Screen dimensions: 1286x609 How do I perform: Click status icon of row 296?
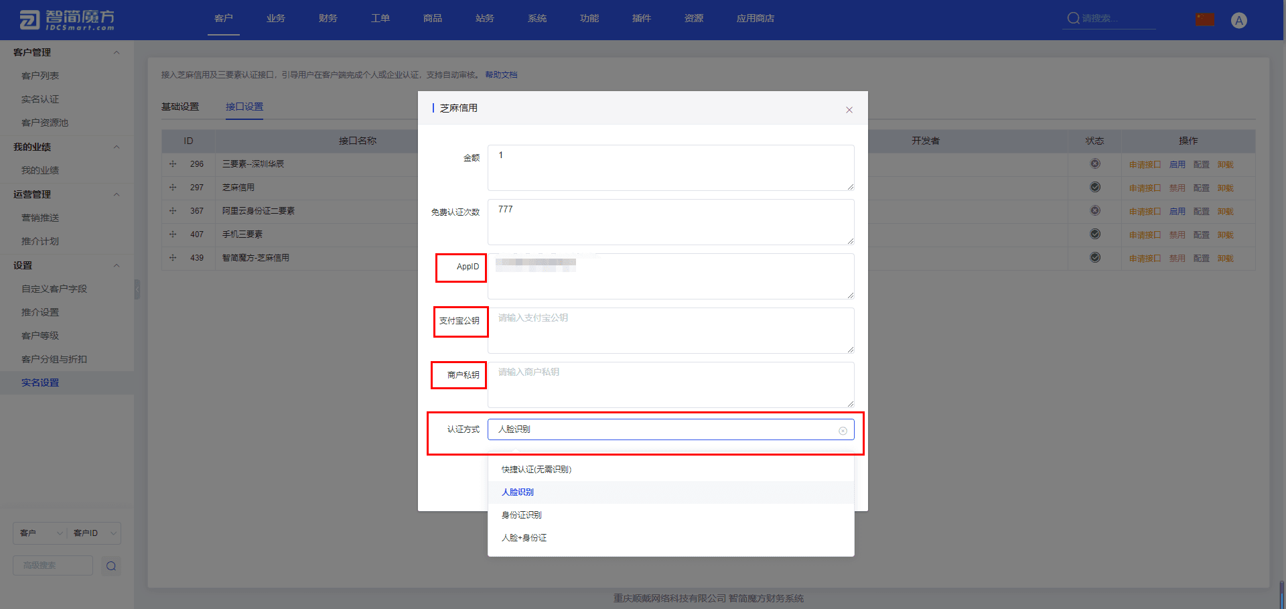tap(1095, 163)
